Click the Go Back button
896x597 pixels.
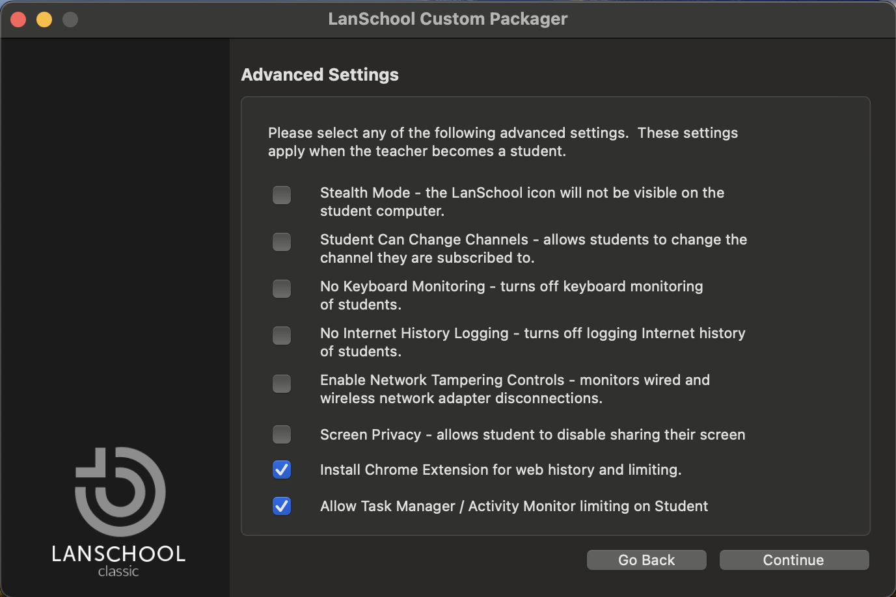pyautogui.click(x=647, y=560)
